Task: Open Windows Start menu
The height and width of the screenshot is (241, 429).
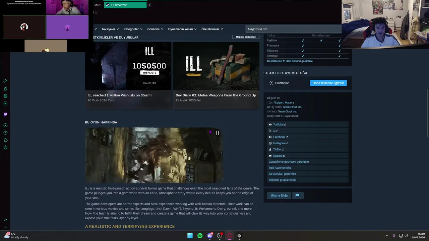Action: click(190, 236)
